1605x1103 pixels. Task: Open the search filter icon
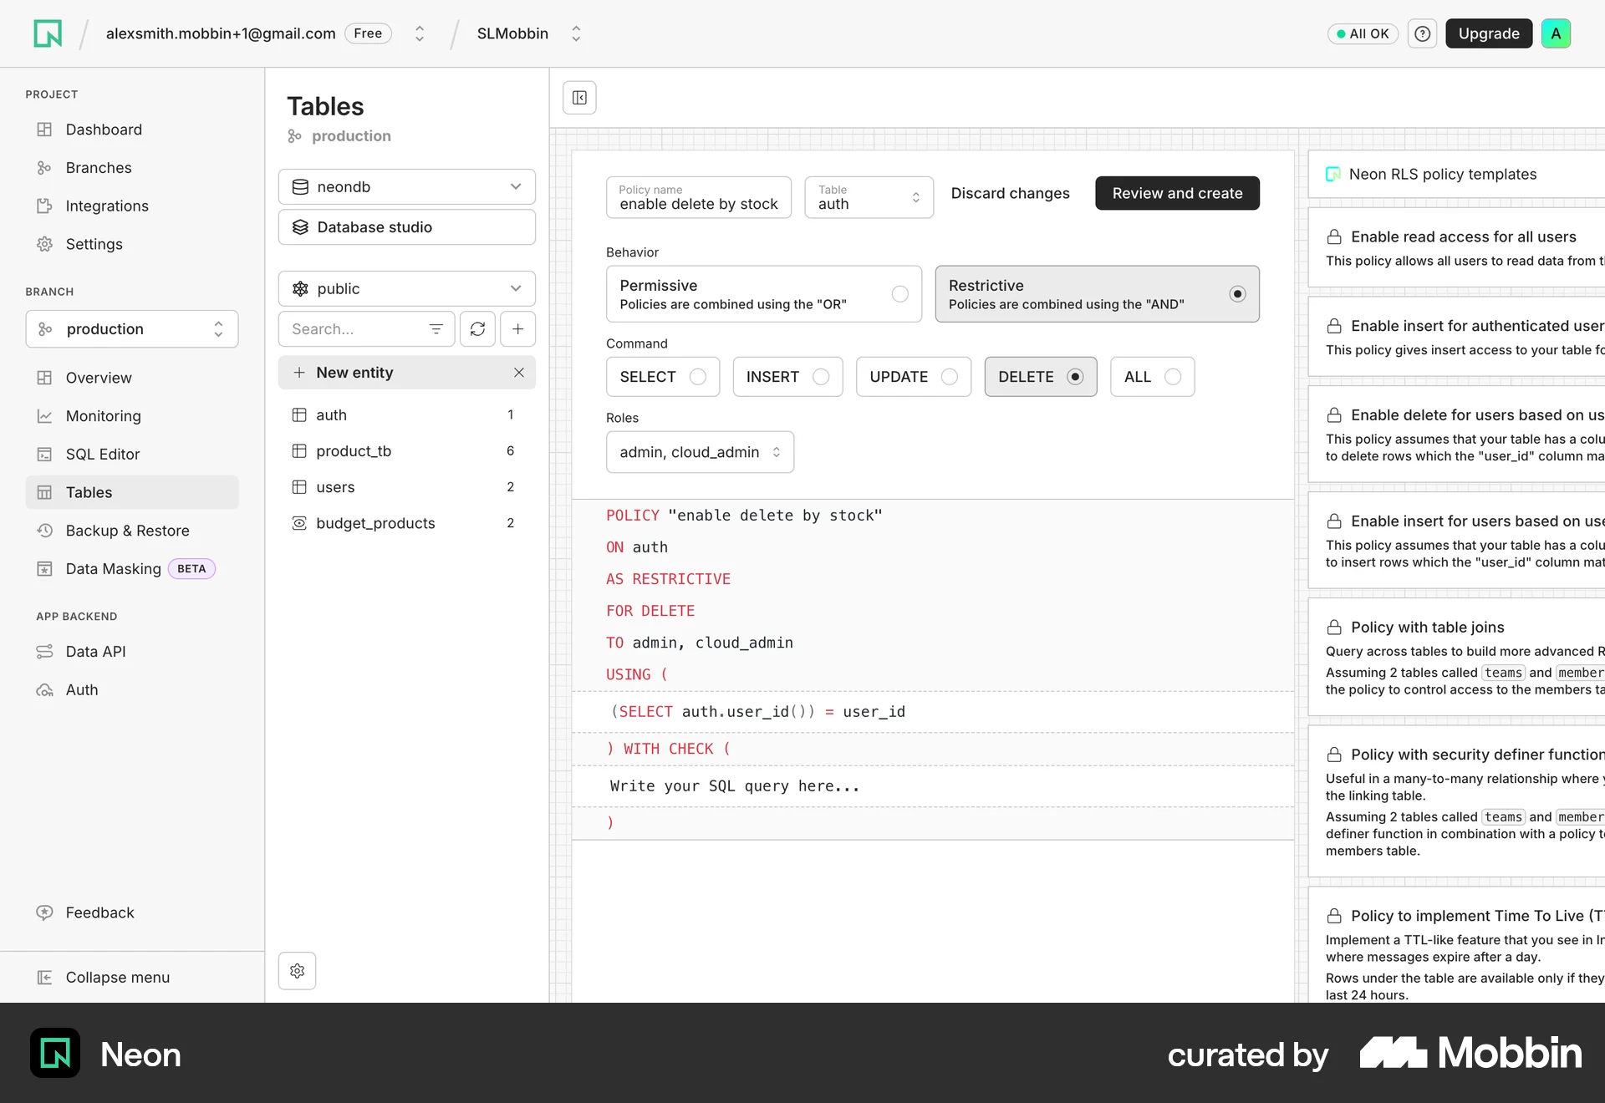(x=436, y=329)
